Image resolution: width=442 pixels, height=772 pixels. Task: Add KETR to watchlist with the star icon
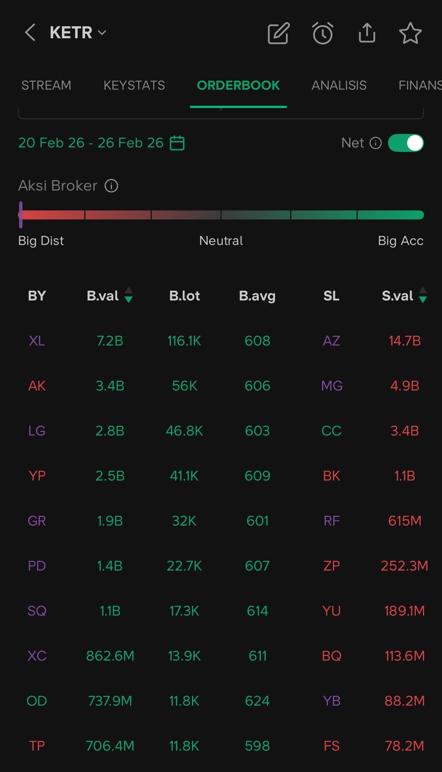pos(410,33)
